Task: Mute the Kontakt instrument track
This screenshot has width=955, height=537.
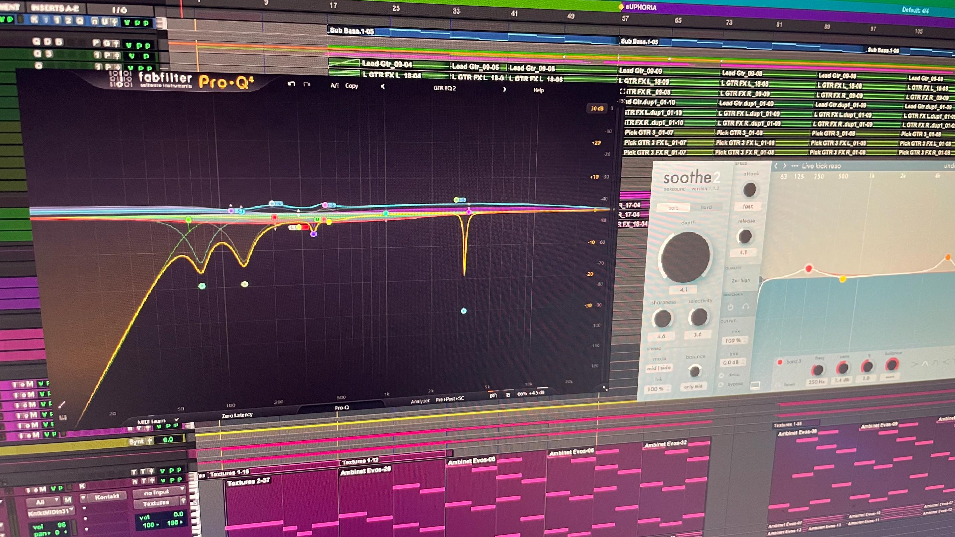Action: pos(67,500)
